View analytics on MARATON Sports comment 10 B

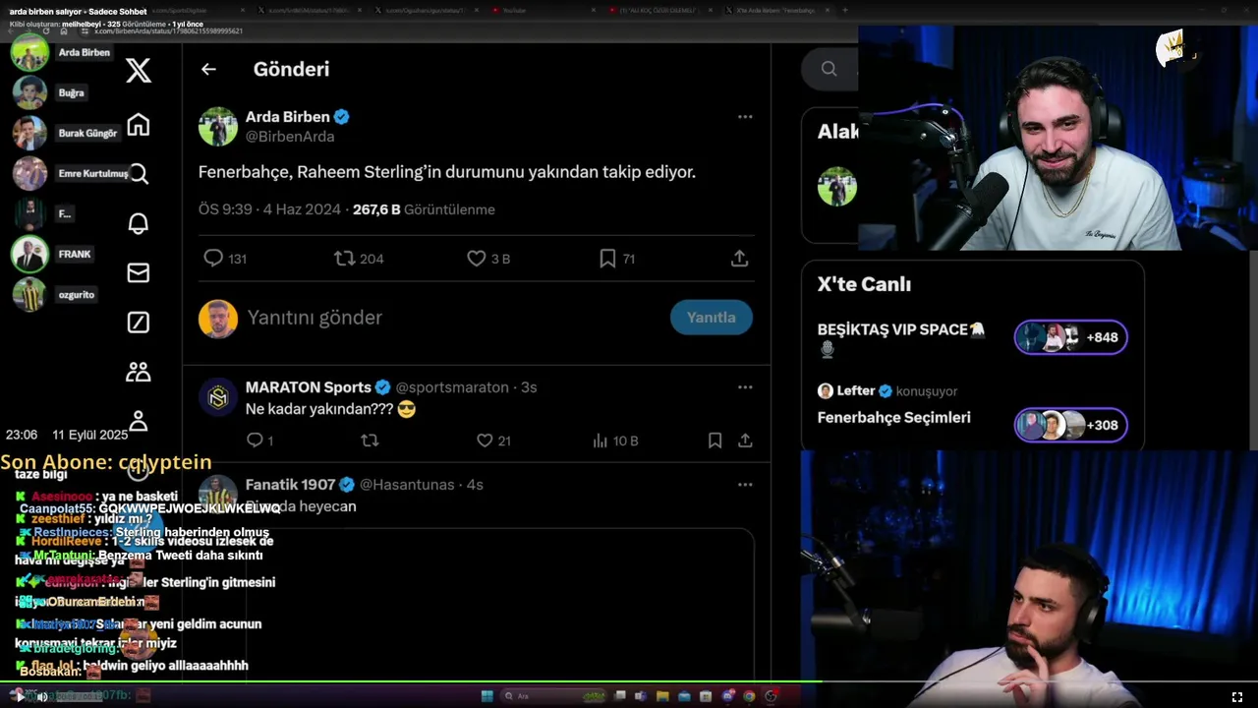coord(615,441)
